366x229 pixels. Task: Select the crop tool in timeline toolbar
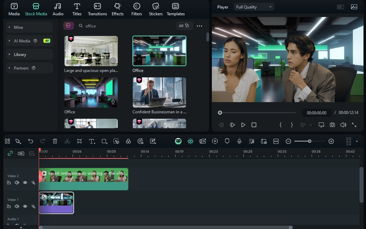point(79,141)
